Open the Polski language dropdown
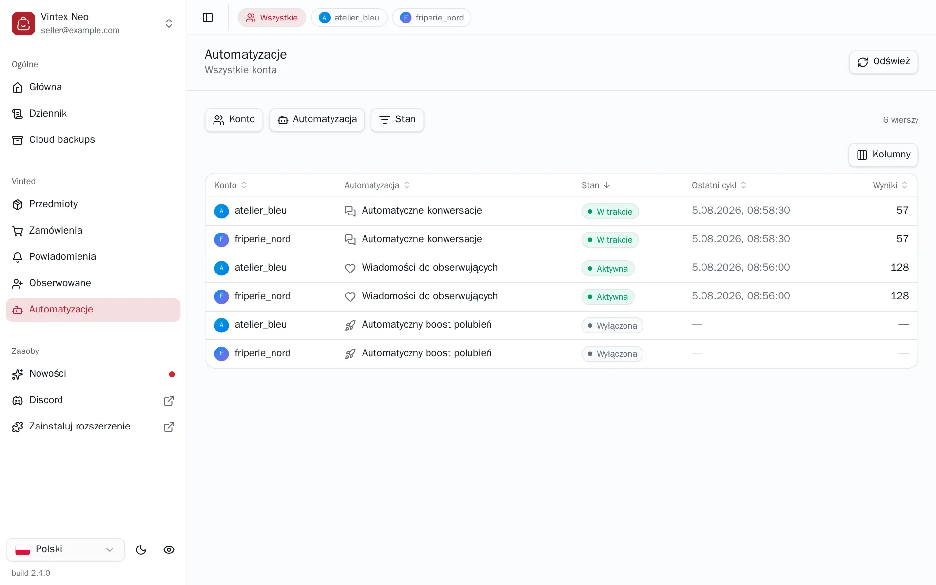The height and width of the screenshot is (585, 936). coord(65,549)
